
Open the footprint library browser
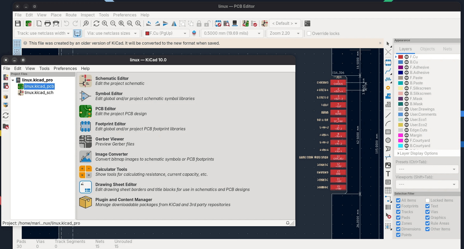[226, 23]
